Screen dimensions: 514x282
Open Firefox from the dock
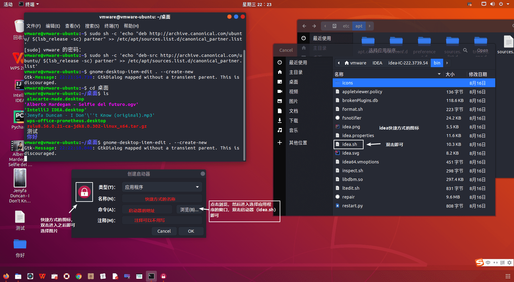(6, 276)
